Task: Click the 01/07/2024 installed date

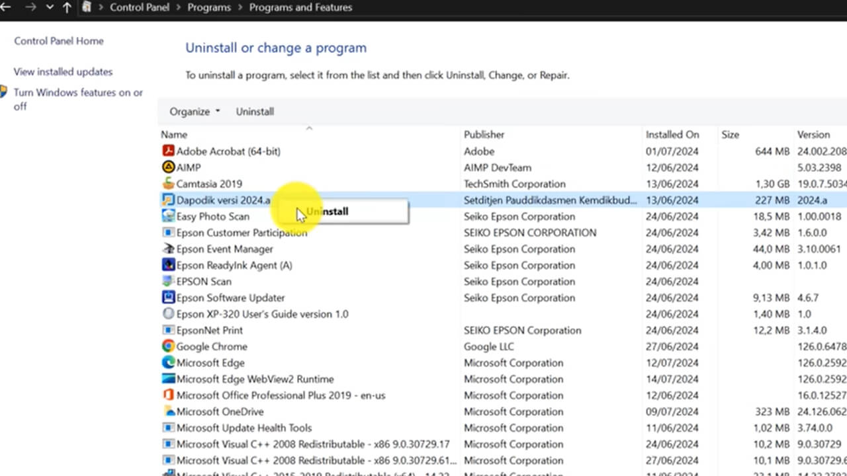Action: pos(672,151)
